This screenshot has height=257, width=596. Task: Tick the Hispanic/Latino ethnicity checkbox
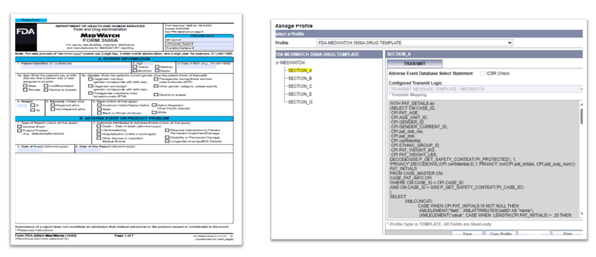tap(53, 105)
